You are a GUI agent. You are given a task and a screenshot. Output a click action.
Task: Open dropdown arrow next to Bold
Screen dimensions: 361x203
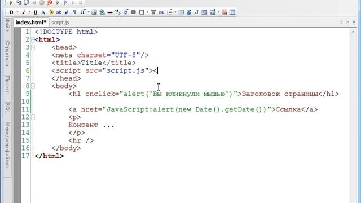[x=17, y=12]
